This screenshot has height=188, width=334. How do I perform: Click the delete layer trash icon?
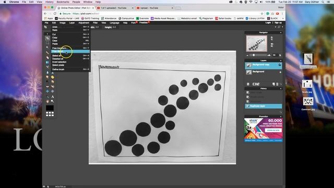[277, 84]
